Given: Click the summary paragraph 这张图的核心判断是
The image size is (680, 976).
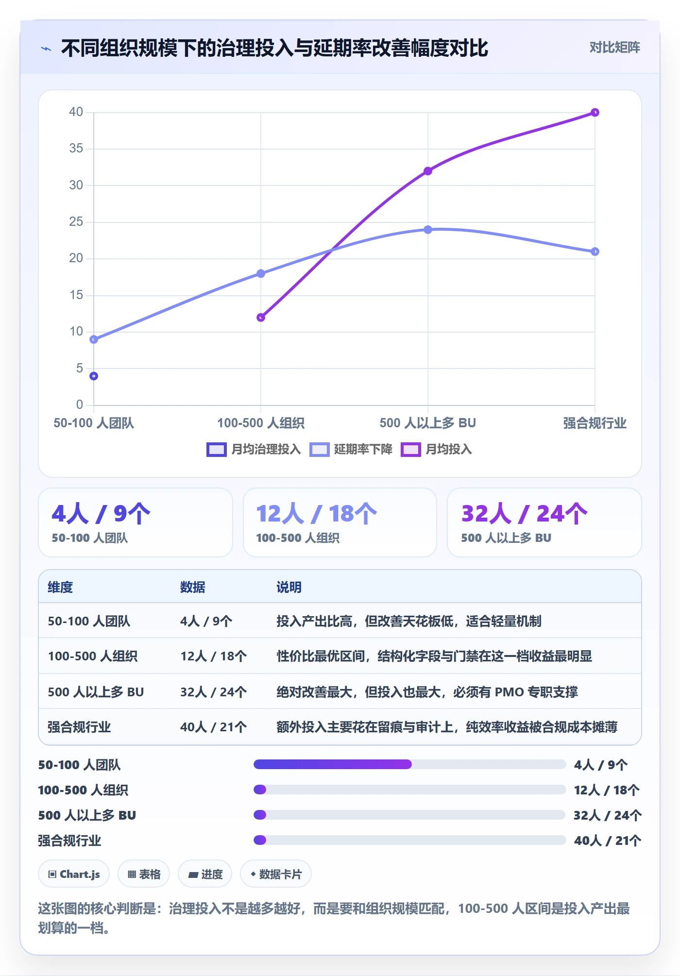Looking at the screenshot, I should pyautogui.click(x=334, y=918).
